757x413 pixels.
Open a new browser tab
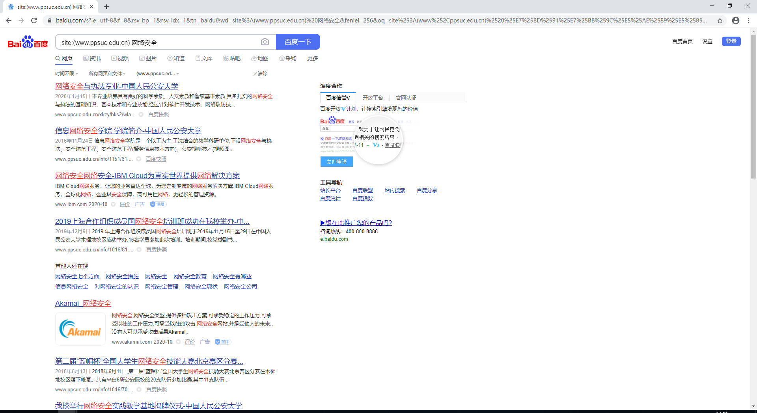tap(106, 7)
